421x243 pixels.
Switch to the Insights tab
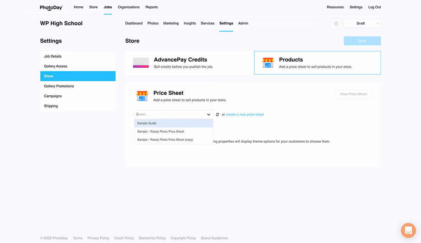click(190, 23)
